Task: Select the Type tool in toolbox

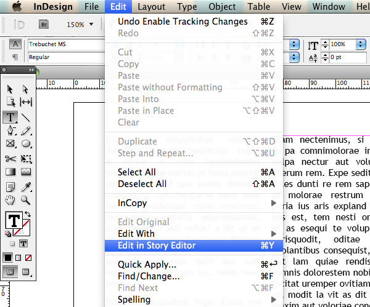Action: click(x=10, y=117)
